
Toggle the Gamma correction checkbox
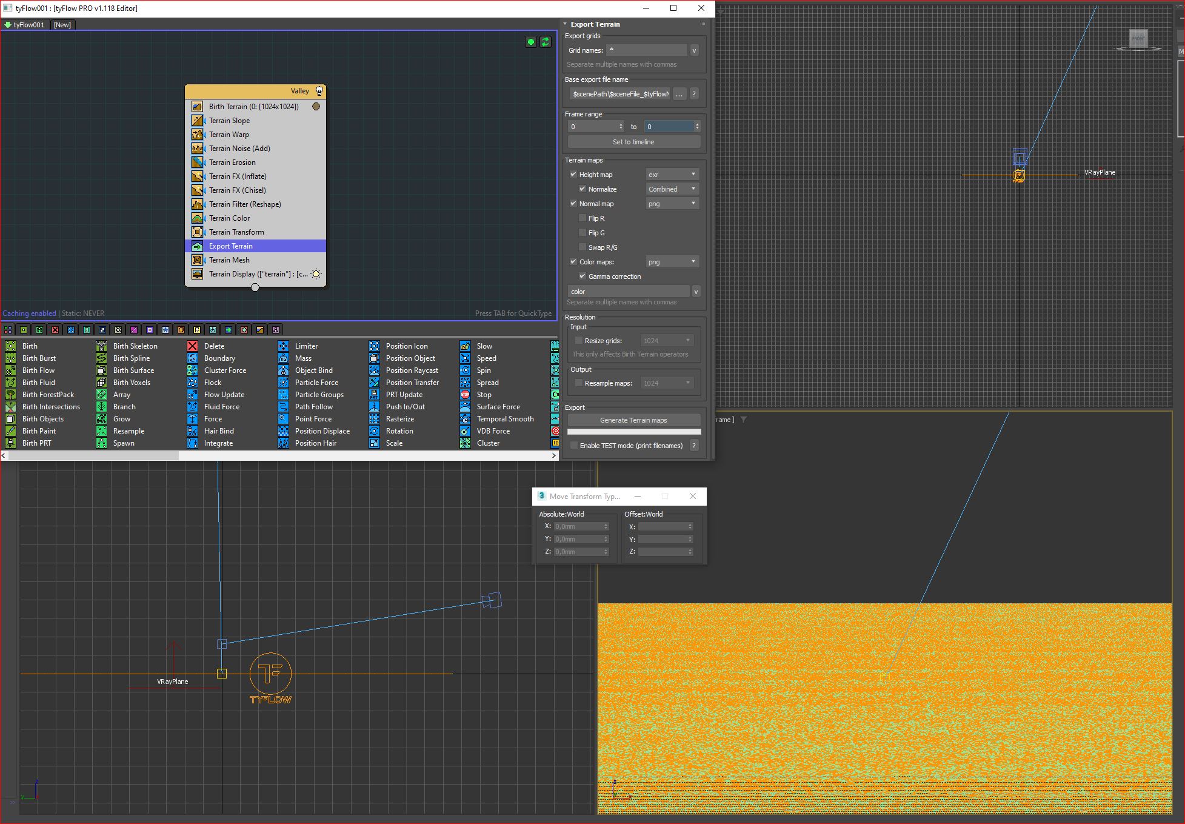coord(582,276)
